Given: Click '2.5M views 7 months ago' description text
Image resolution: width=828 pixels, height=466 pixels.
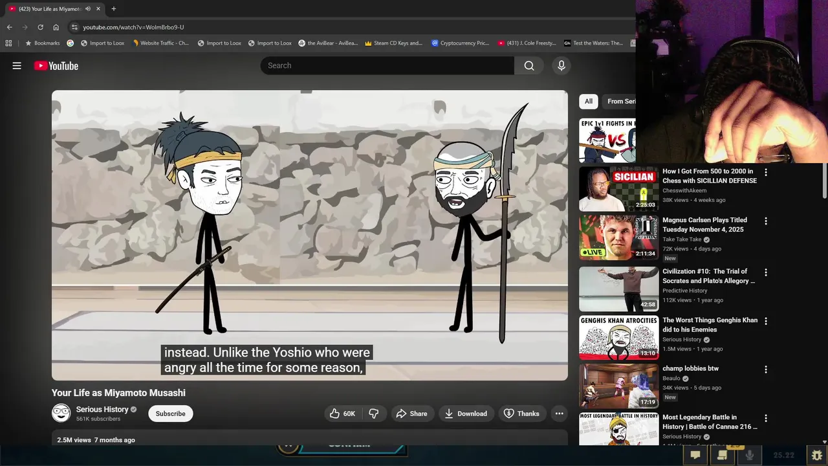Looking at the screenshot, I should pyautogui.click(x=96, y=440).
